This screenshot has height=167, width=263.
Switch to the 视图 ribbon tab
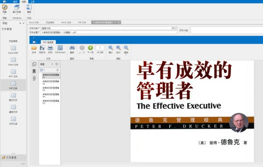tap(24, 2)
